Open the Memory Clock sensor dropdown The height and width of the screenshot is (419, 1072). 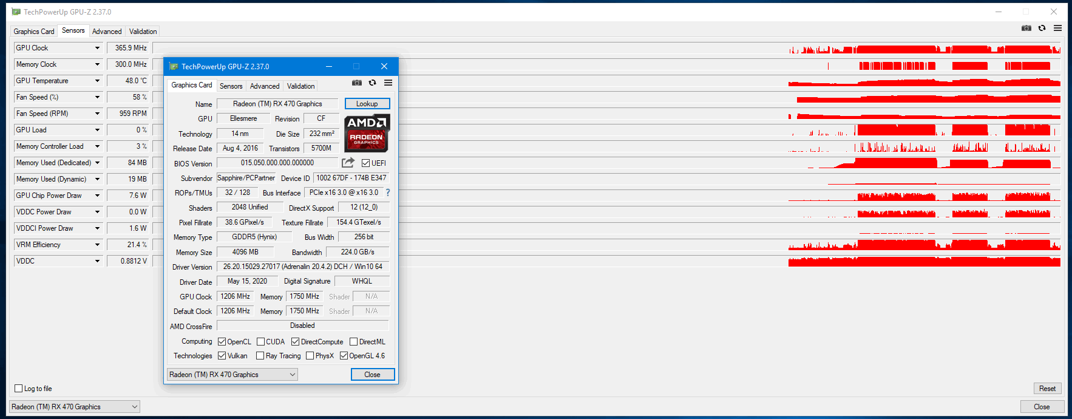(97, 64)
